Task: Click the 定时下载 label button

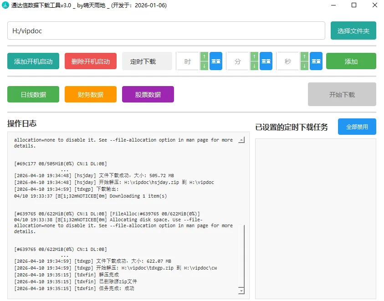Action: point(147,61)
